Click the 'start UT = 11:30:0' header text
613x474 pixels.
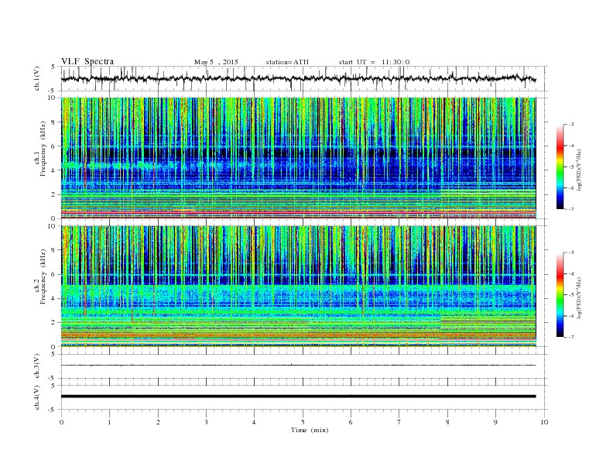click(x=374, y=62)
